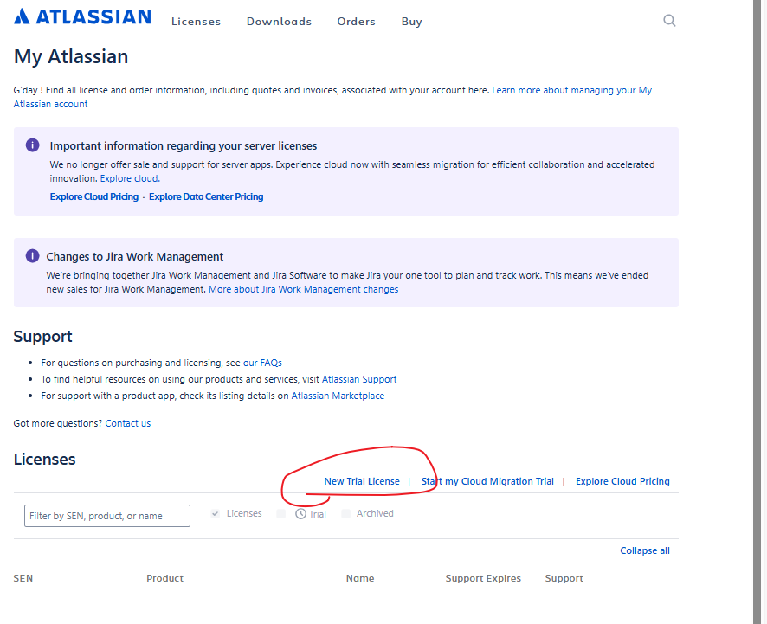This screenshot has width=767, height=624.
Task: Click the Support Expires column header
Action: pos(483,578)
